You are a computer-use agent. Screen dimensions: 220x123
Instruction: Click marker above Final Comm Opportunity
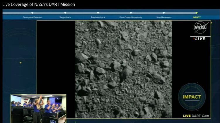[131, 13]
